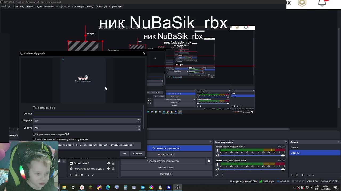Screen dimensions: 341x191
Task: Open options menu for выходного аудиопотока
Action: click(217, 165)
